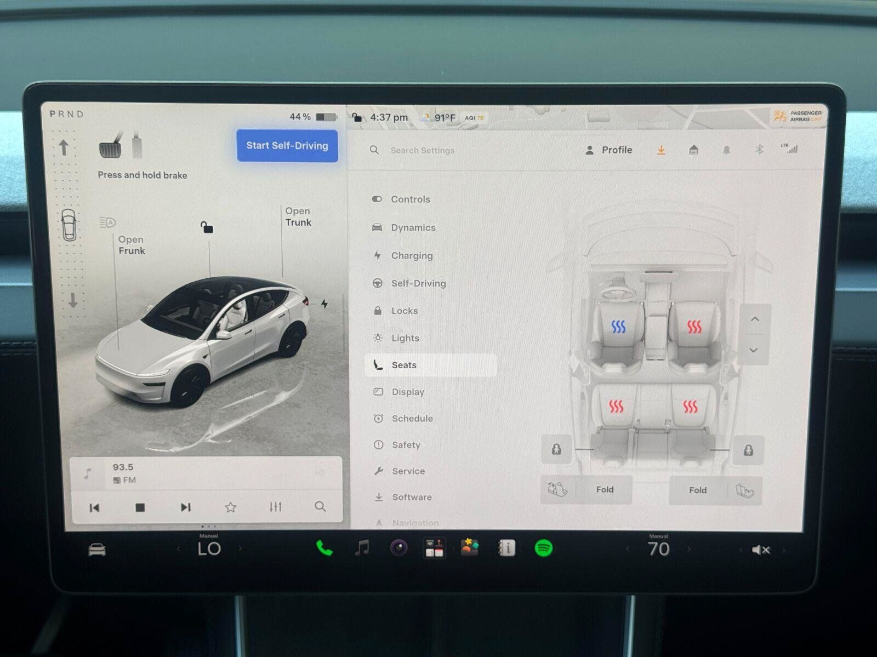877x657 pixels.
Task: Open passenger climate showing 70
Action: click(x=658, y=548)
